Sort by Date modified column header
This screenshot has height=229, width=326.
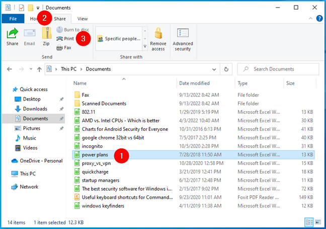pyautogui.click(x=194, y=84)
